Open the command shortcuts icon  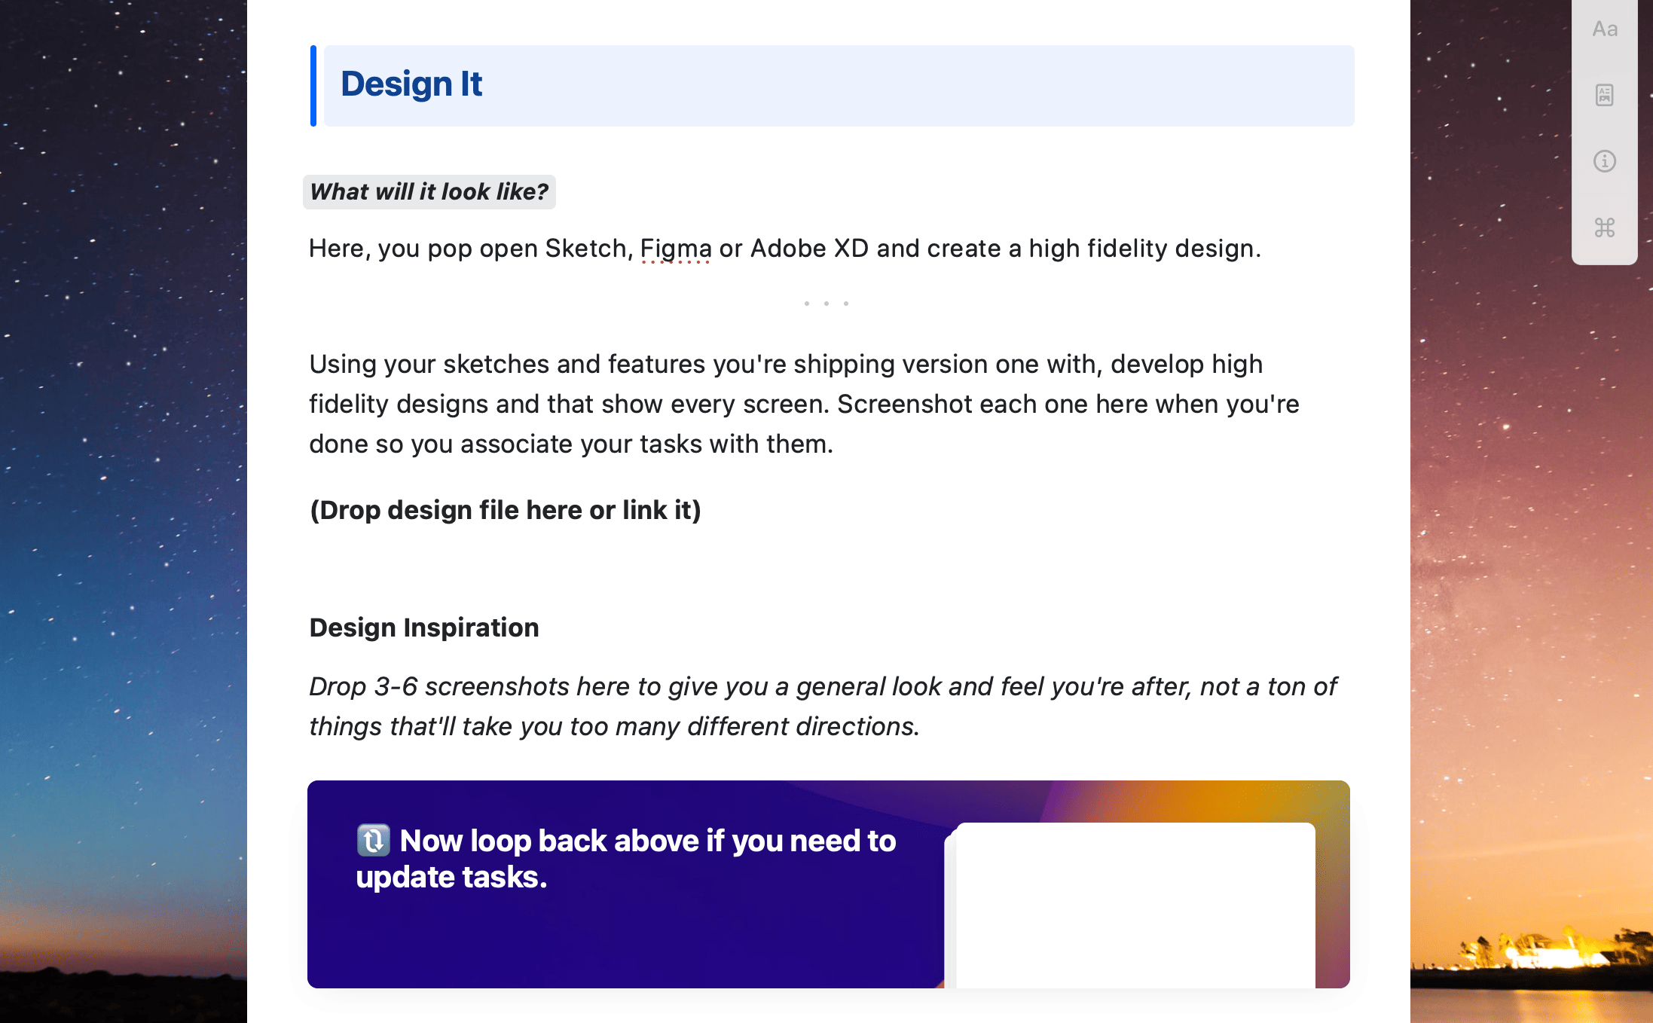[x=1605, y=228]
